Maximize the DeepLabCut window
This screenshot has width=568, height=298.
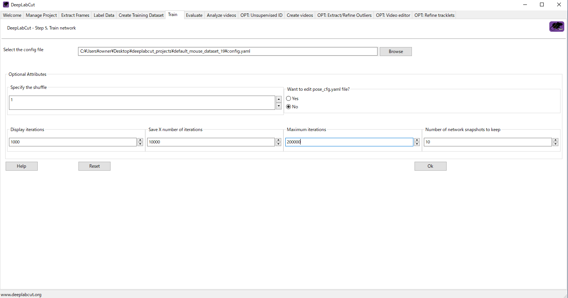542,4
